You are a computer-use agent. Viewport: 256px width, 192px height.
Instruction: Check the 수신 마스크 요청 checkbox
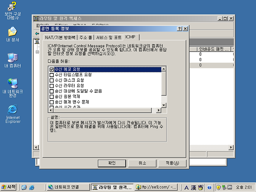52,80
